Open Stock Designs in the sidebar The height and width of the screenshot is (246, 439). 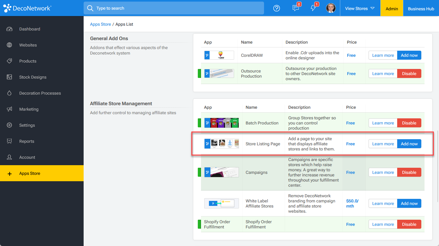coord(42,77)
